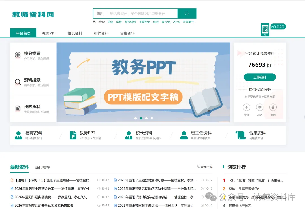305x209 pixels.
Task: Click the 德育资料 category title
Action: [34, 133]
